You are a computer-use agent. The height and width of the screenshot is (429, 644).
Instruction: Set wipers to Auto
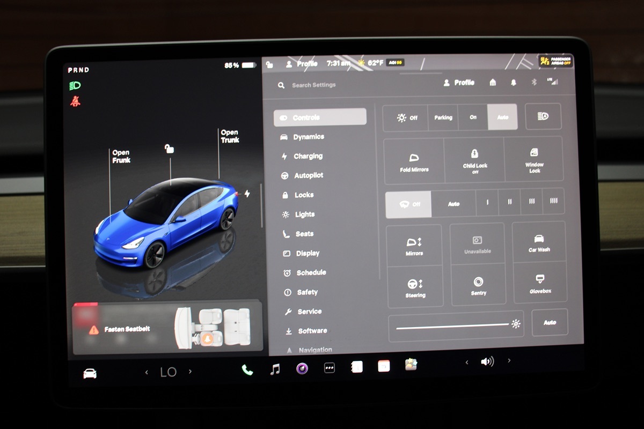pos(453,204)
